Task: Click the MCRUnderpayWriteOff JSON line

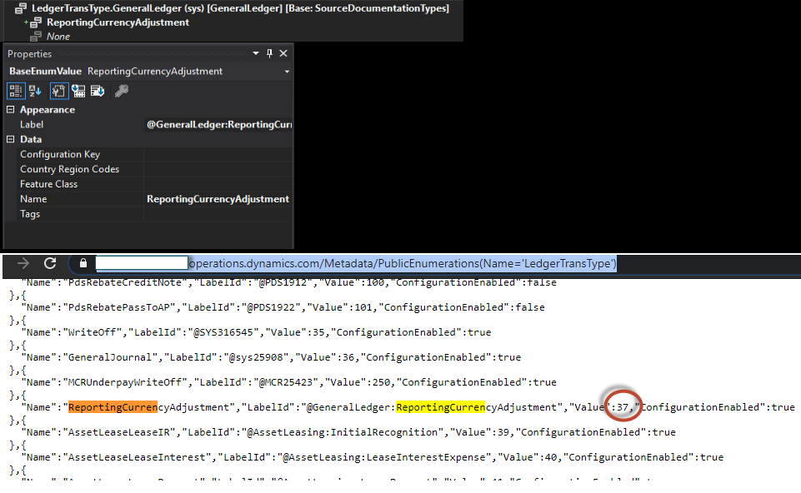Action: [289, 382]
